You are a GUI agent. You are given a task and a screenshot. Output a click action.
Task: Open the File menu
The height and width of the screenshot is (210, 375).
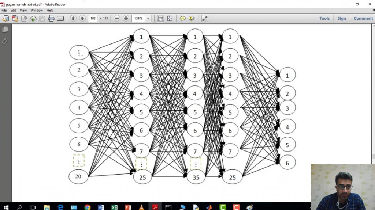[x=4, y=11]
